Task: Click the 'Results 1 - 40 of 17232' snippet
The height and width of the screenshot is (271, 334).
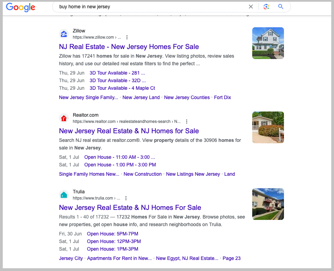Action: point(152,221)
